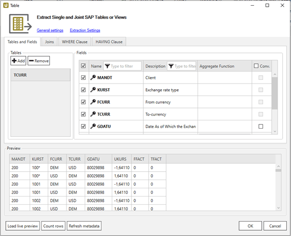
Task: Maximize the Table window
Action: pos(267,5)
